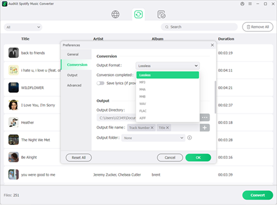
Task: Click the Duration column header
Action: tap(226, 39)
